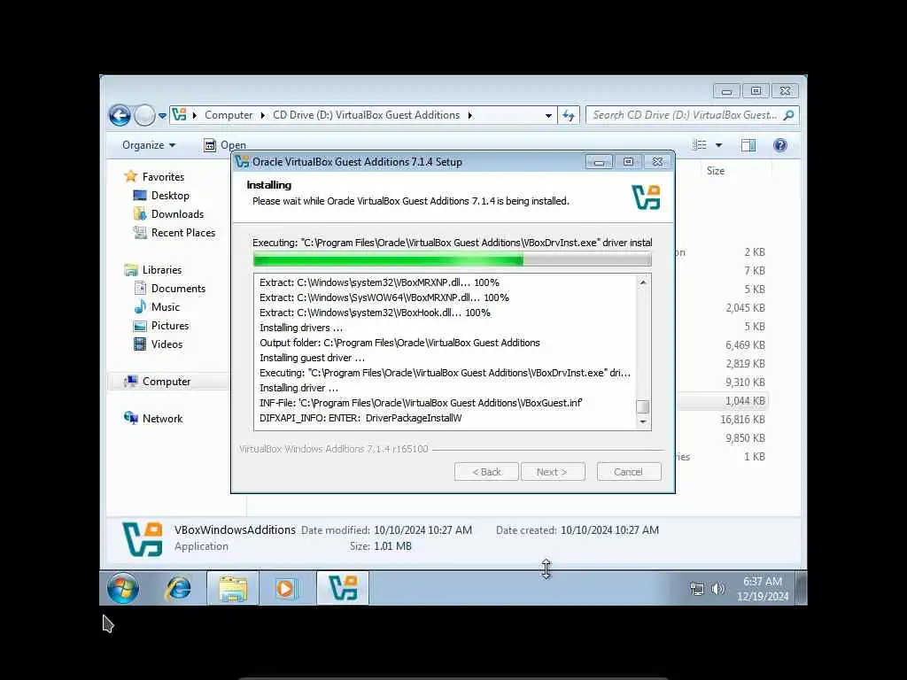907x680 pixels.
Task: Select Computer in the navigation pane
Action: 167,382
